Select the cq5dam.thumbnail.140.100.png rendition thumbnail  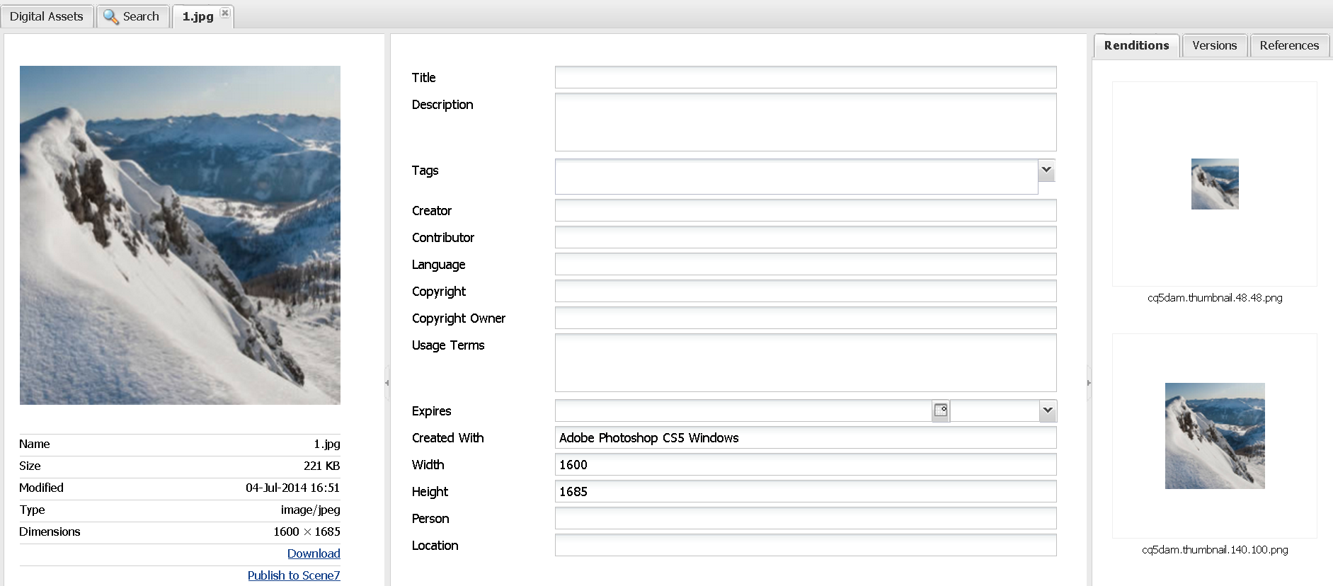coord(1215,436)
